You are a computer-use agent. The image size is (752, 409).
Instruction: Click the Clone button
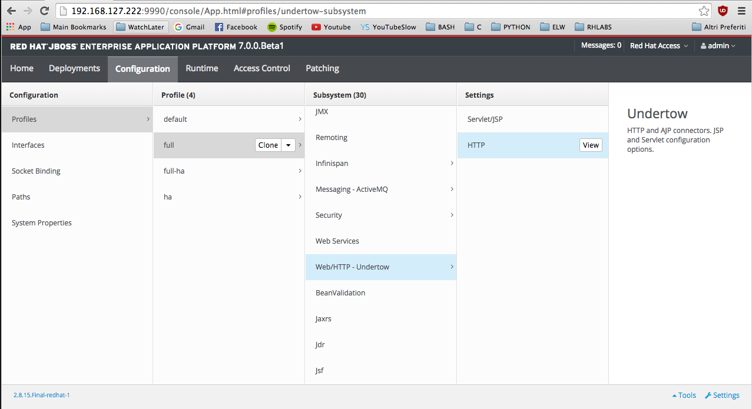pos(269,145)
